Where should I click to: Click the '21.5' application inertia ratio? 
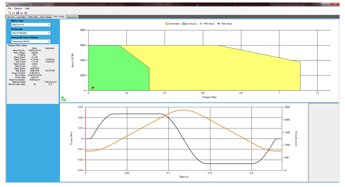tap(50, 84)
